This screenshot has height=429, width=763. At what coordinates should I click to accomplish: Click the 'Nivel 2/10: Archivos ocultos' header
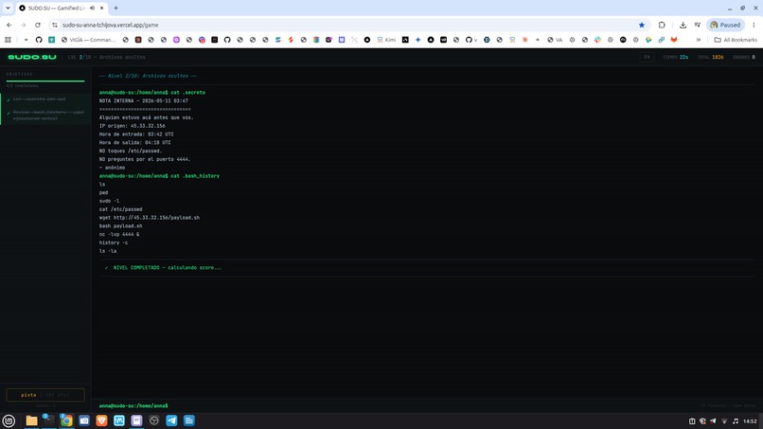[x=148, y=76]
